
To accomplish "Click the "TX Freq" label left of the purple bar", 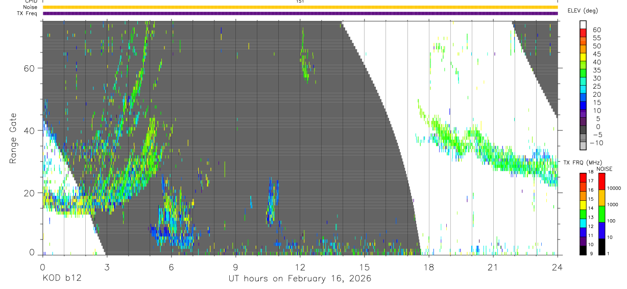I will [x=28, y=13].
